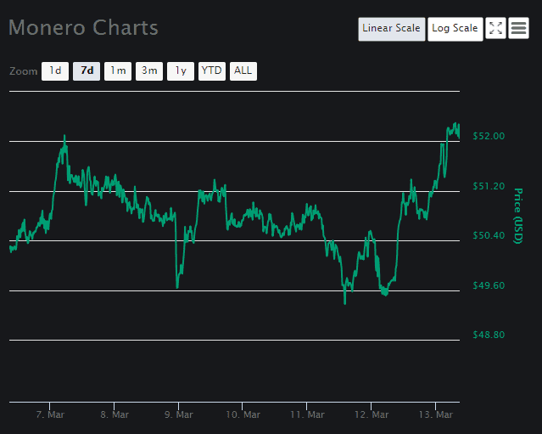542x434 pixels.
Task: Switch chart to Log Scale
Action: pyautogui.click(x=455, y=29)
